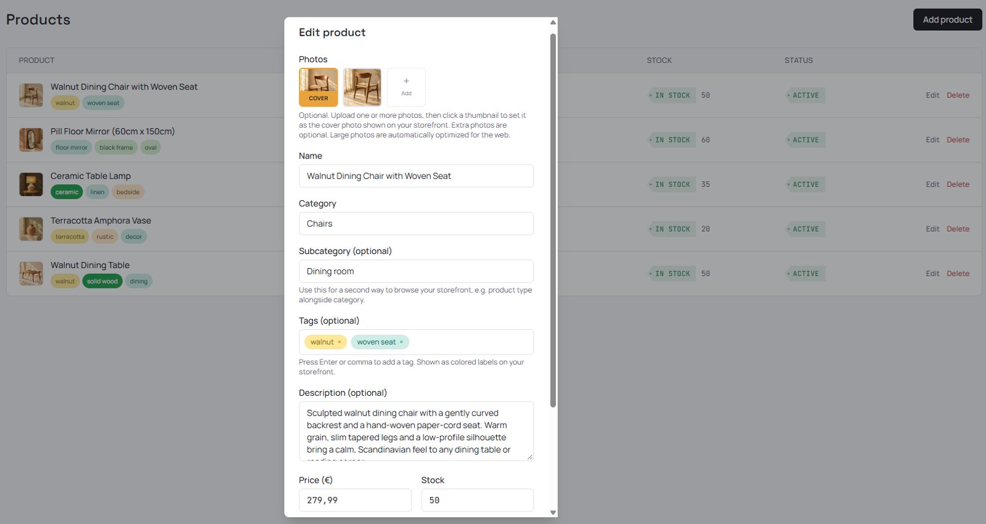Viewport: 986px width, 524px height.
Task: Edit the Walnut Dining Table product
Action: (x=932, y=274)
